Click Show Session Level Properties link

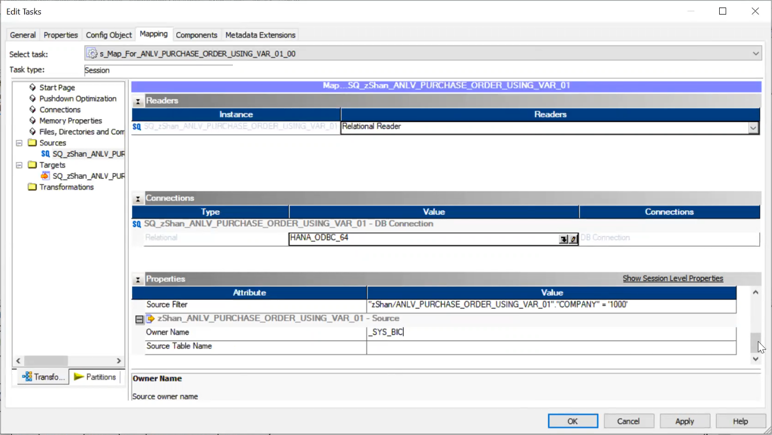point(673,278)
